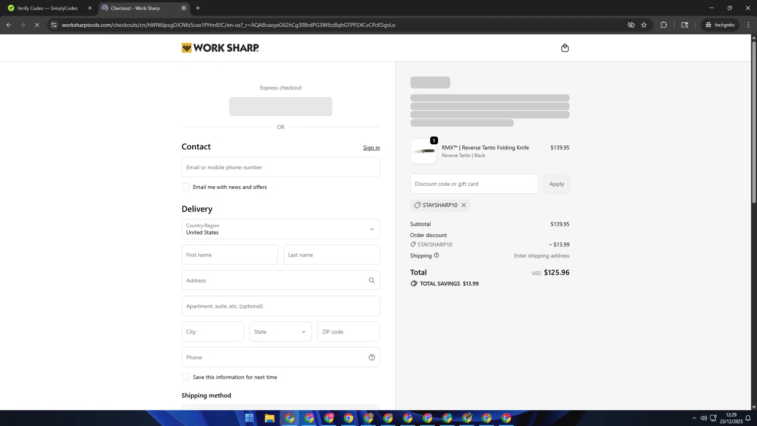Check Save this information for next time
Image resolution: width=757 pixels, height=426 pixels.
186,377
